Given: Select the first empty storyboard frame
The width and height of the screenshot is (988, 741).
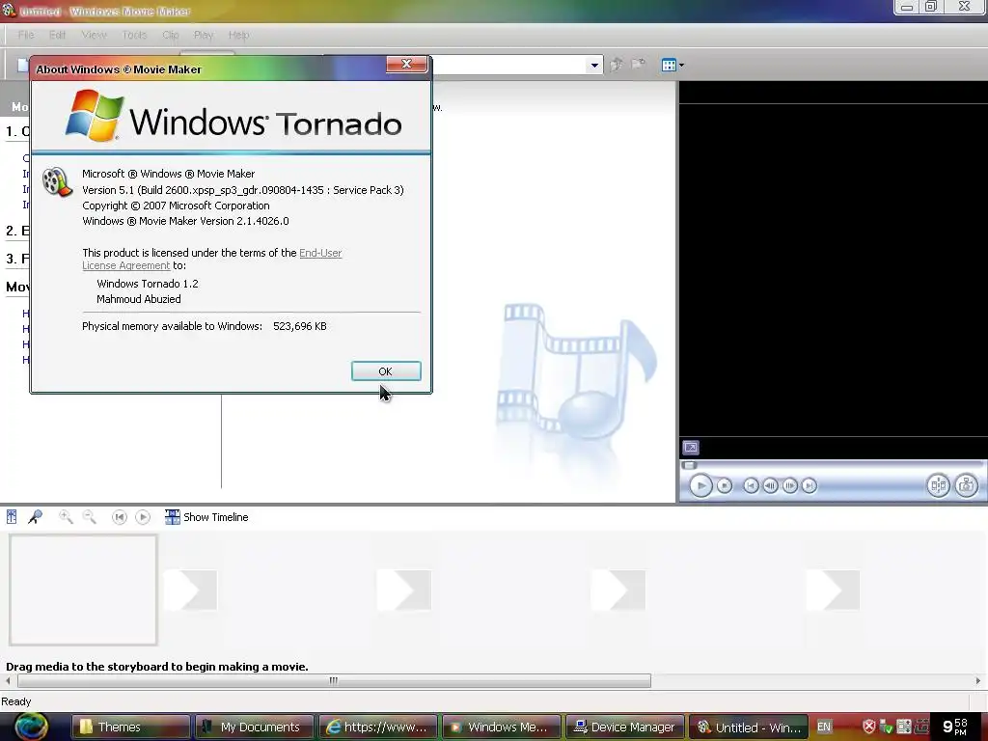Looking at the screenshot, I should pos(83,590).
